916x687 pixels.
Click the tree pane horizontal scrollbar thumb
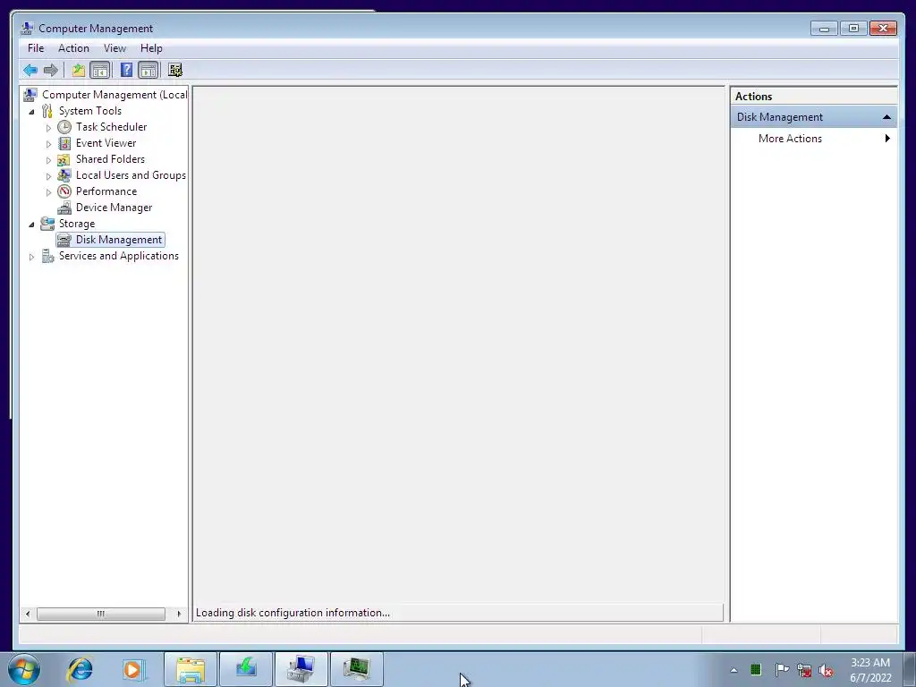[x=100, y=614]
